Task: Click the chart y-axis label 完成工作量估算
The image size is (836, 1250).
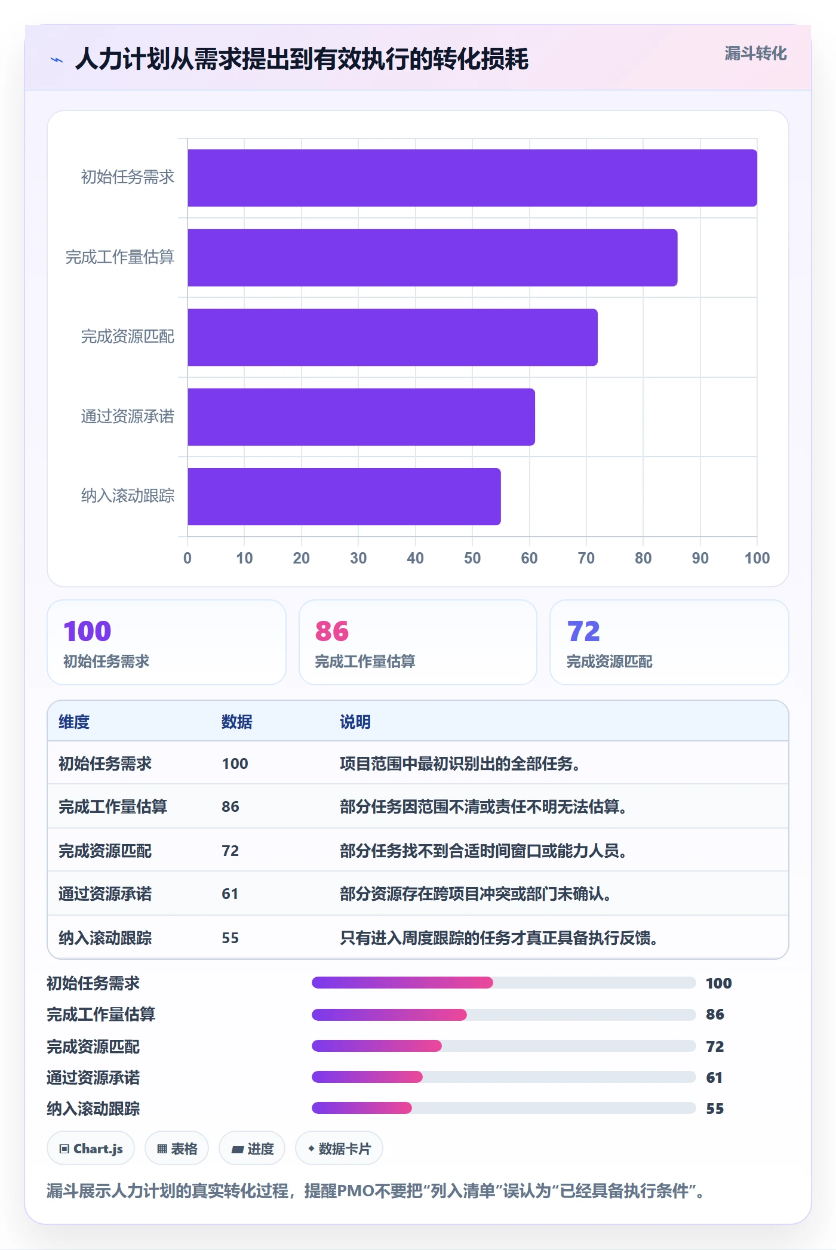Action: coord(120,257)
